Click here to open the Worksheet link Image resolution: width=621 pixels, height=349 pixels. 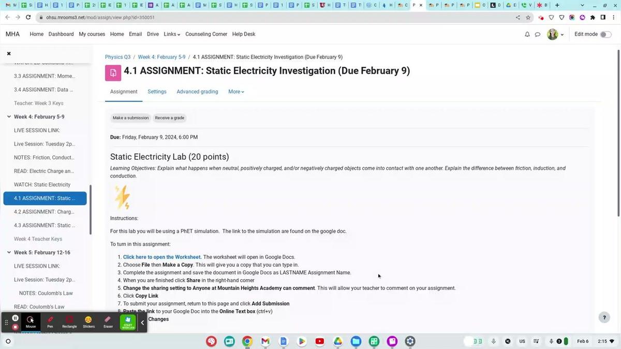162,257
